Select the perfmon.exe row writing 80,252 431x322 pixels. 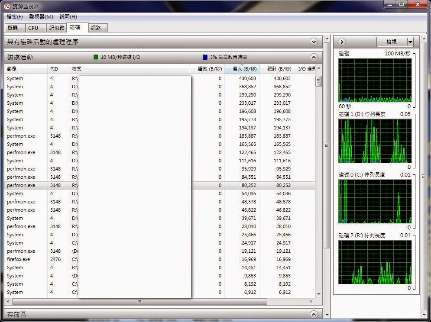point(160,185)
